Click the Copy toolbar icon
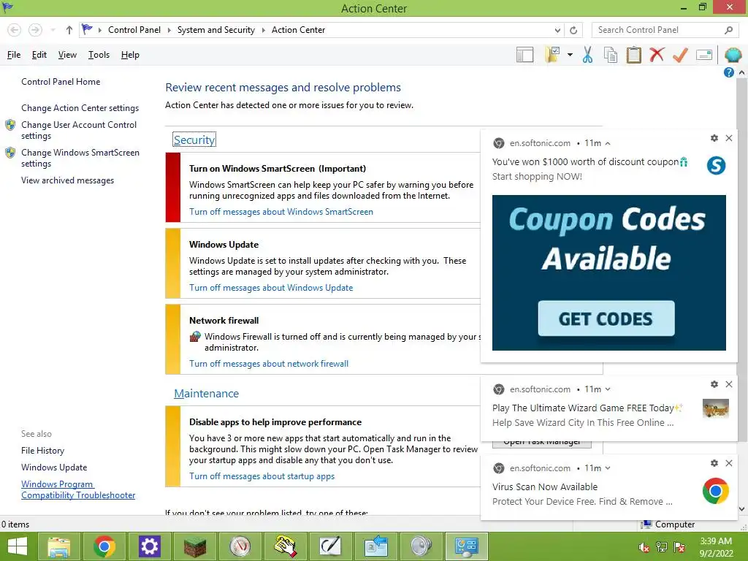Screen dimensions: 748x561 [x=610, y=55]
